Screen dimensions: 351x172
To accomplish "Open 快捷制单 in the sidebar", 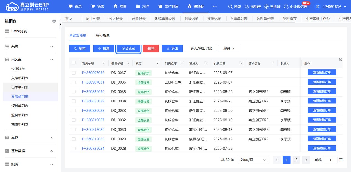I will pyautogui.click(x=18, y=69).
